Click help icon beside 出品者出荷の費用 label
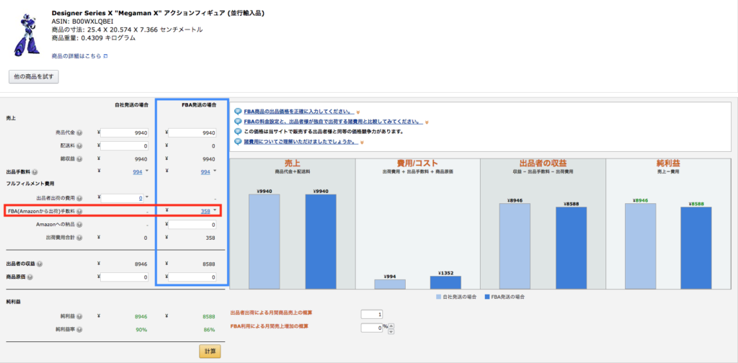Image resolution: width=738 pixels, height=363 pixels. 79,199
